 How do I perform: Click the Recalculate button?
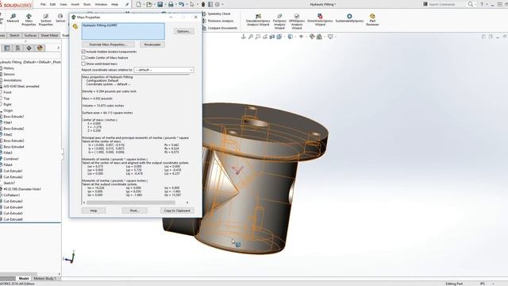click(152, 44)
